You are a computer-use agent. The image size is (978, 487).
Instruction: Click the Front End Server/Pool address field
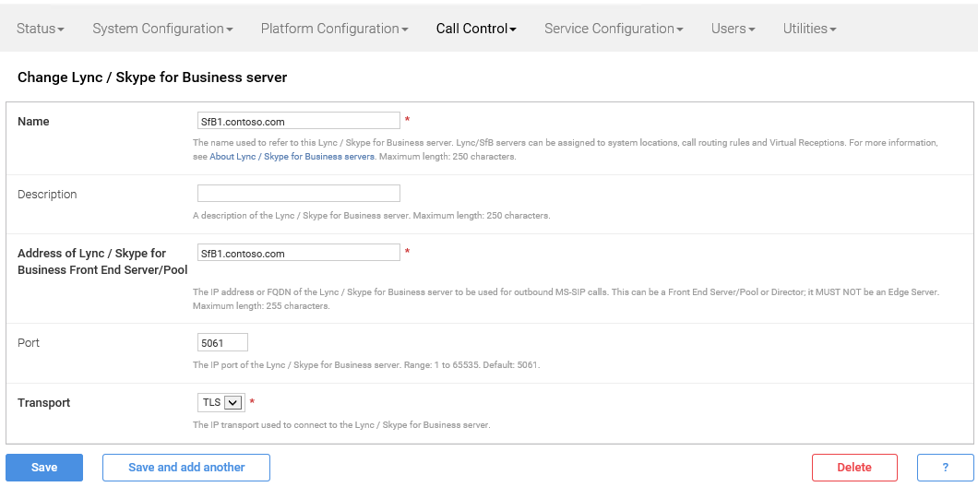click(298, 253)
